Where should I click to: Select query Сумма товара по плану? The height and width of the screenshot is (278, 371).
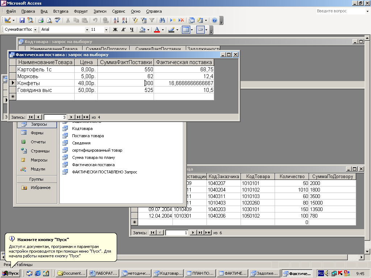click(93, 157)
